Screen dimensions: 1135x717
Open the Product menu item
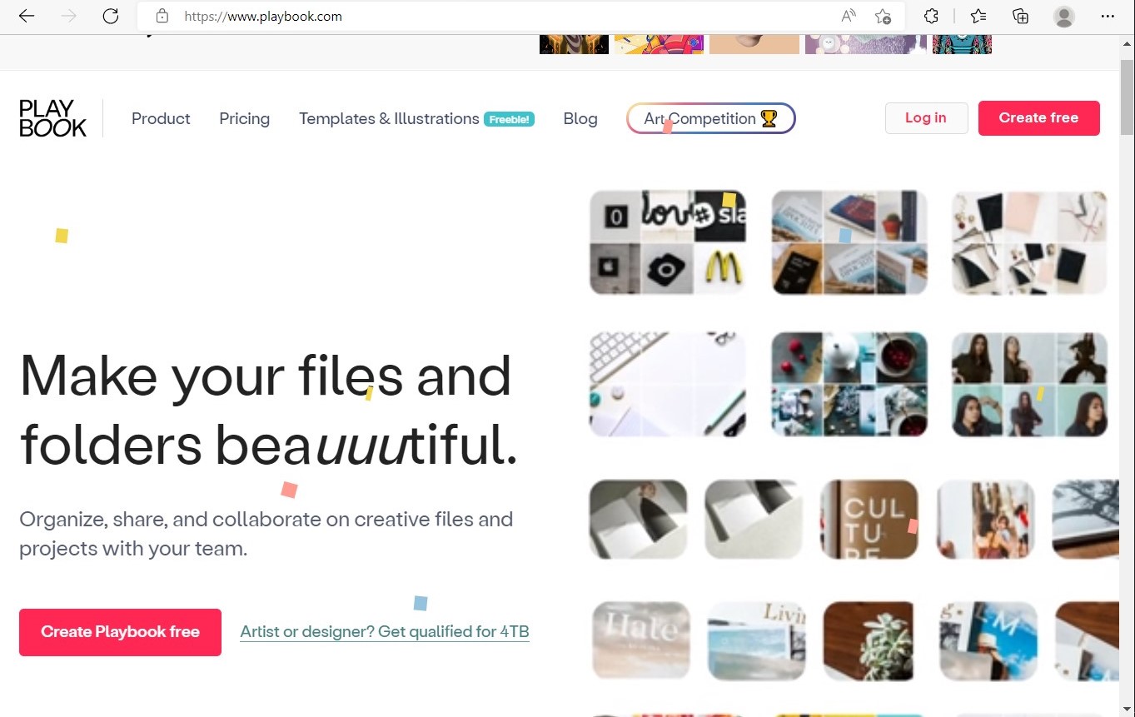pyautogui.click(x=161, y=118)
